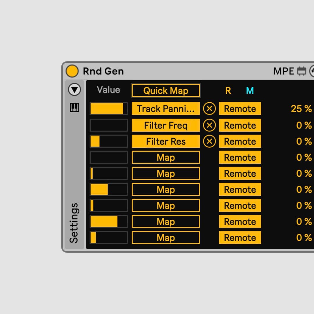Enable the R remote mode toggle
Screen dimensions: 314x314
click(229, 91)
